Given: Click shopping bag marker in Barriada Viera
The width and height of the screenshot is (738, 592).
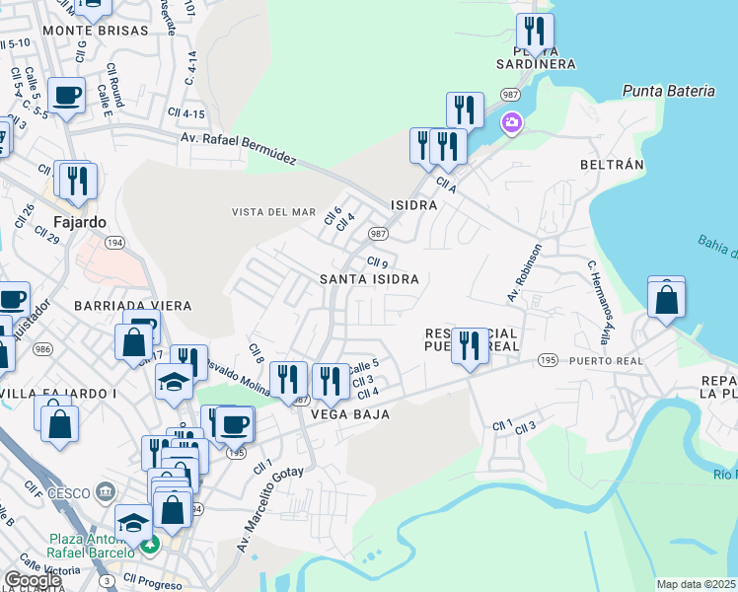Looking at the screenshot, I should 133,343.
